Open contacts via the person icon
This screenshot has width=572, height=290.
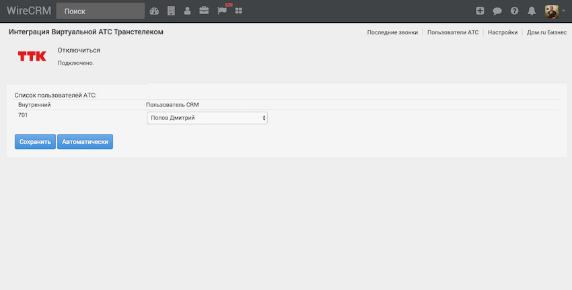(187, 11)
